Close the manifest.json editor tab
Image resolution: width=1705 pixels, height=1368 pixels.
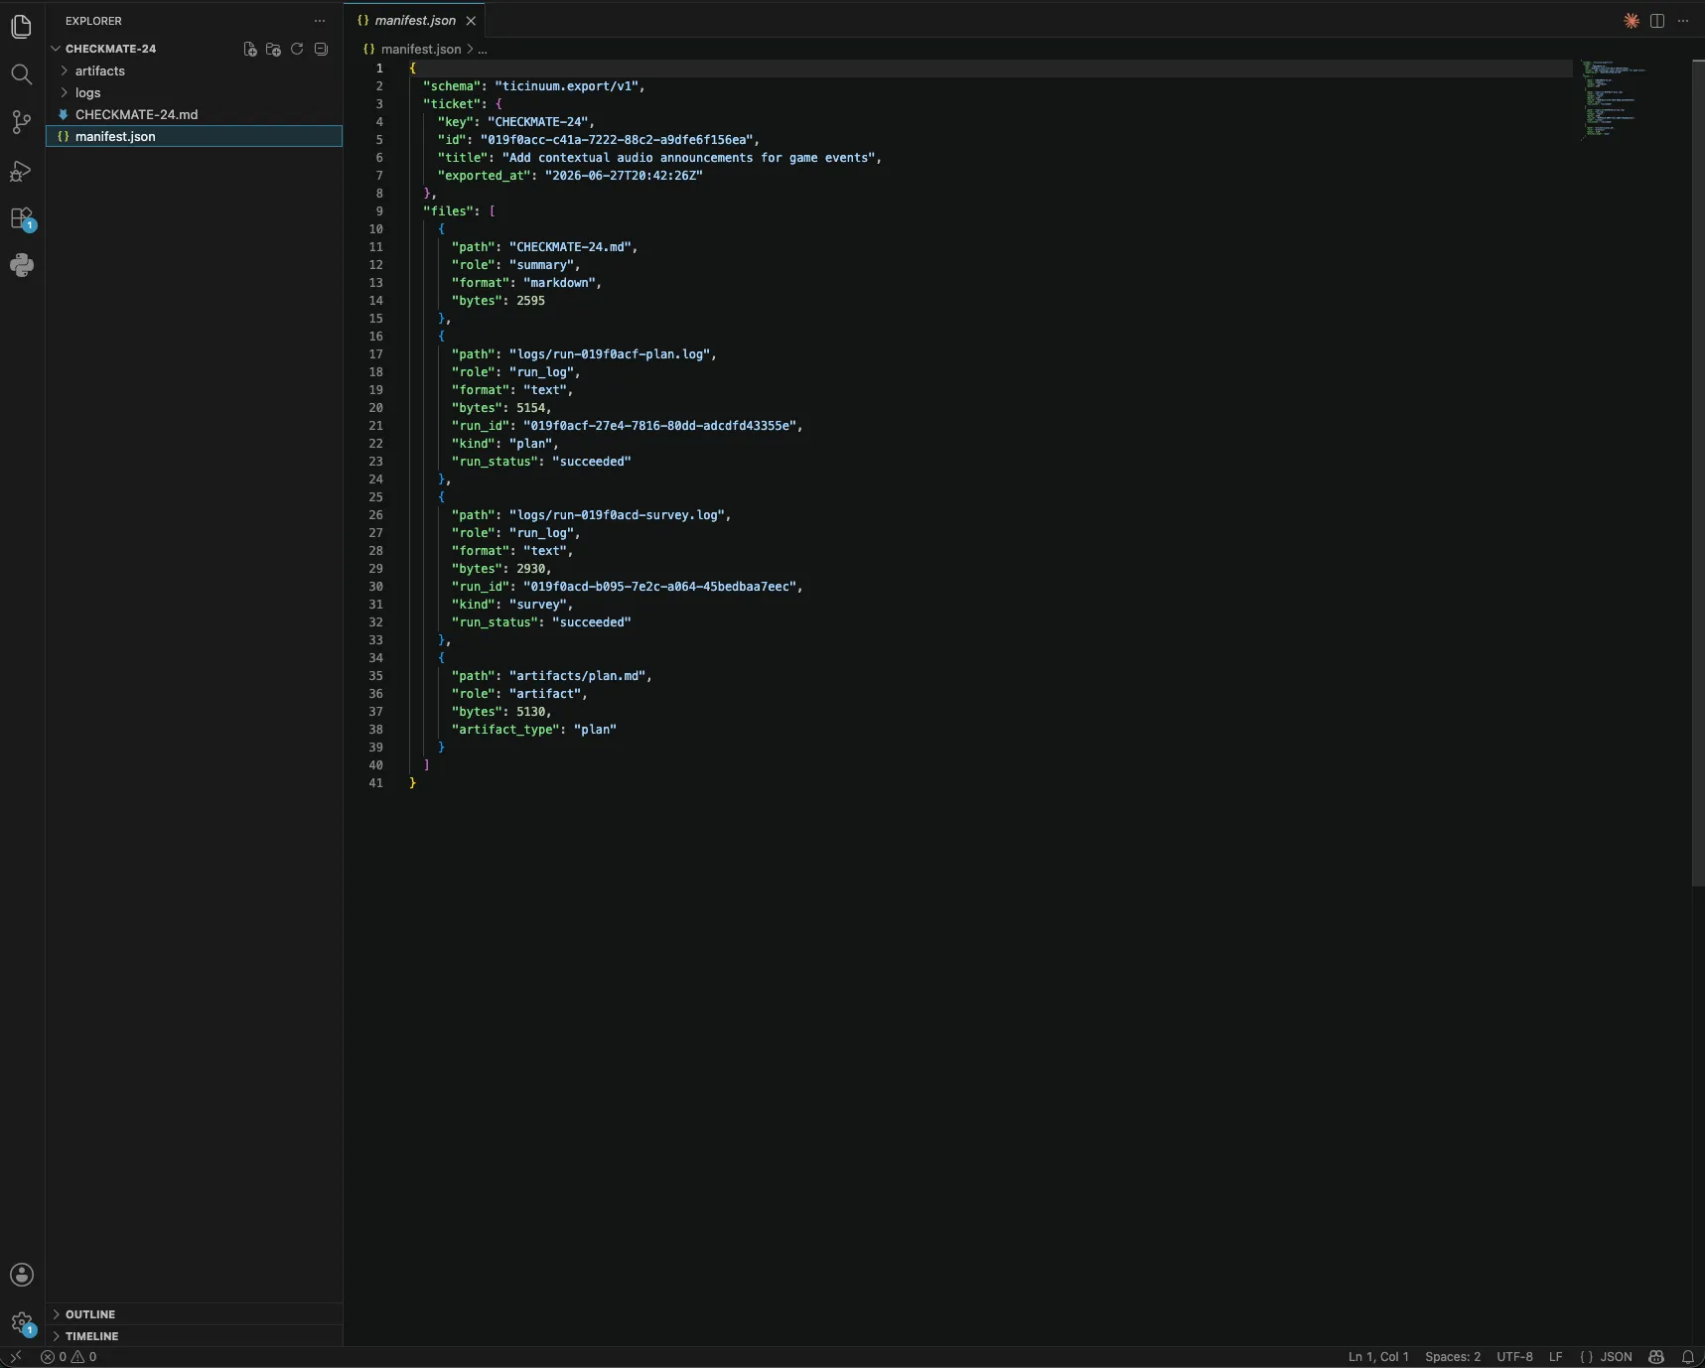[471, 21]
